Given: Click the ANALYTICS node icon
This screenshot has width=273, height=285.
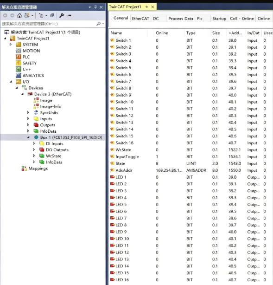Looking at the screenshot, I should click(x=19, y=76).
